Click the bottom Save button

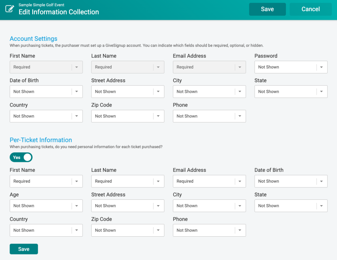pyautogui.click(x=24, y=249)
